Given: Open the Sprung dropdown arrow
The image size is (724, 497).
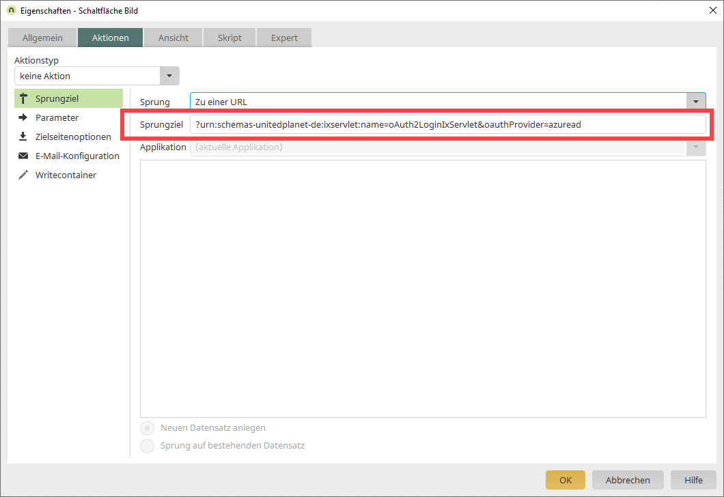Looking at the screenshot, I should point(696,102).
